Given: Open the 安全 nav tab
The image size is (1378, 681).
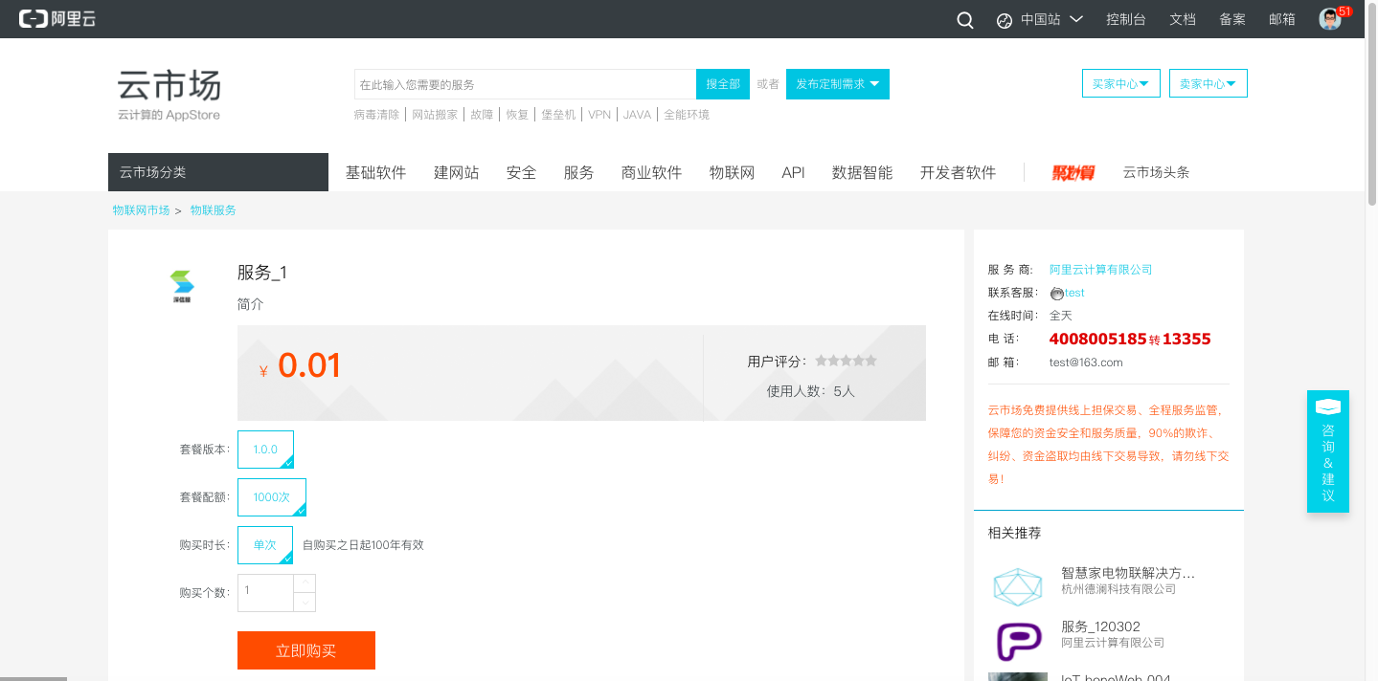Looking at the screenshot, I should click(x=522, y=172).
